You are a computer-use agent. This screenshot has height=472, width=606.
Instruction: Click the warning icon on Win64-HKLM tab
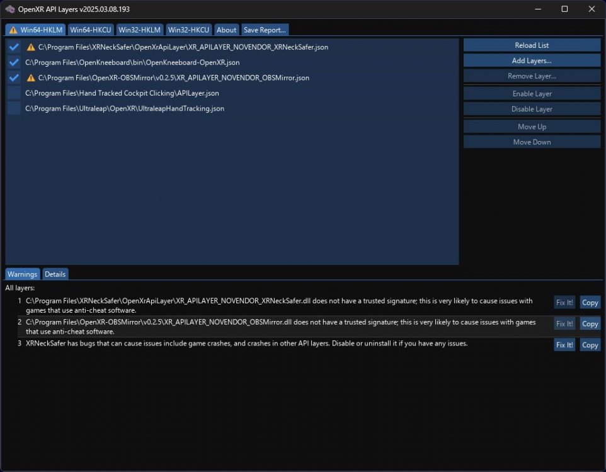(14, 30)
